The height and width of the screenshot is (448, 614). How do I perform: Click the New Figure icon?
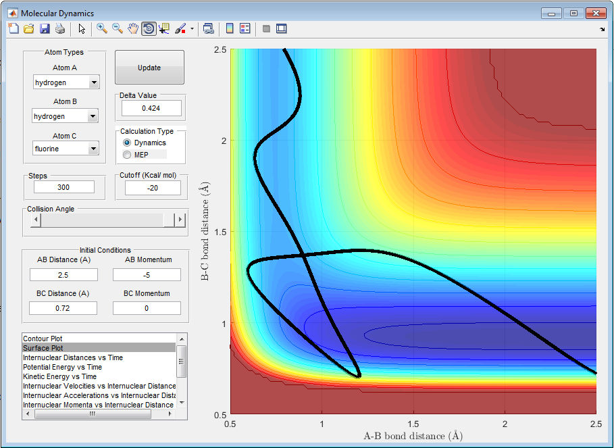(14, 28)
